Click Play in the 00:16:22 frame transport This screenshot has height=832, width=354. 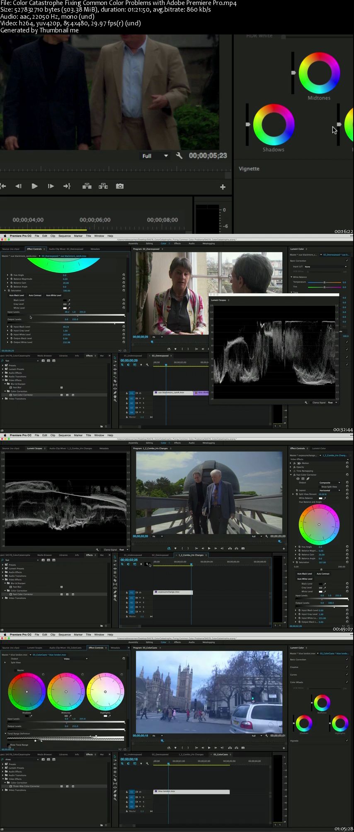[35, 186]
